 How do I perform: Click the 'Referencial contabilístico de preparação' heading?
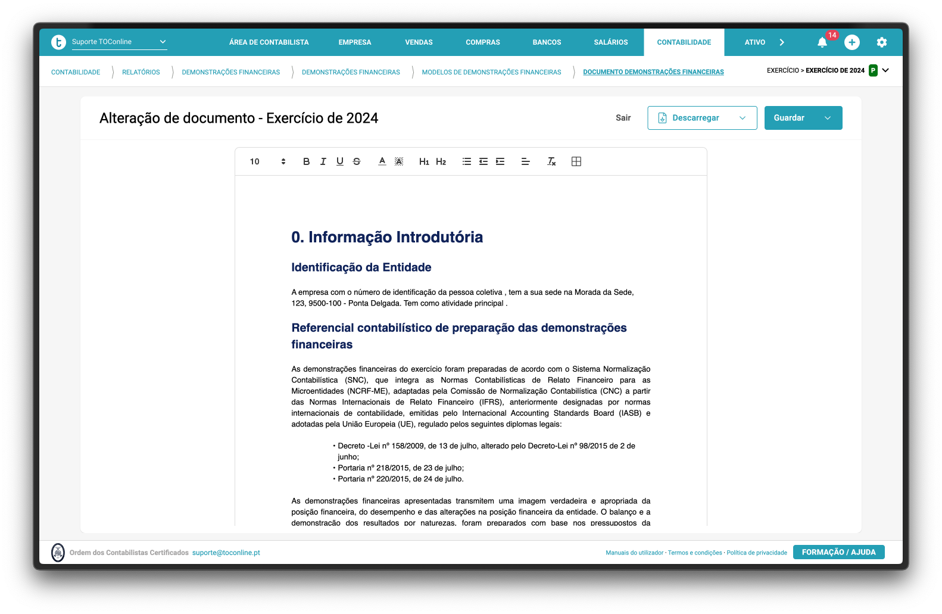459,336
